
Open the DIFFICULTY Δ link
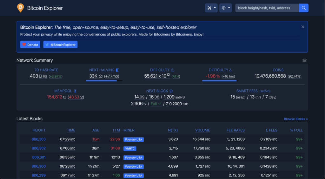(x=220, y=70)
